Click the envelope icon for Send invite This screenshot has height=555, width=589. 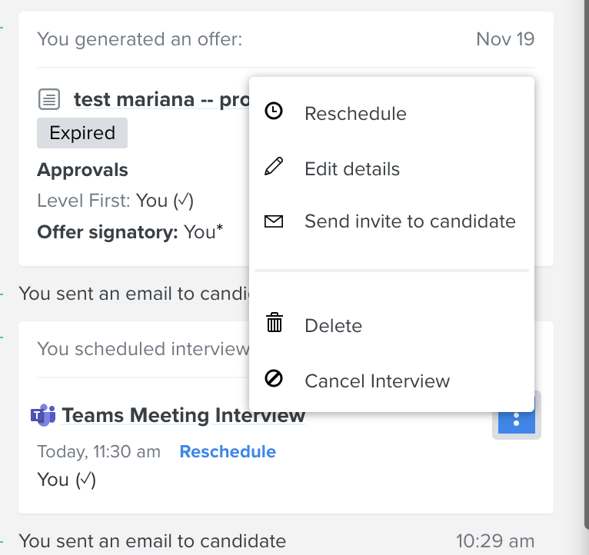click(x=274, y=221)
